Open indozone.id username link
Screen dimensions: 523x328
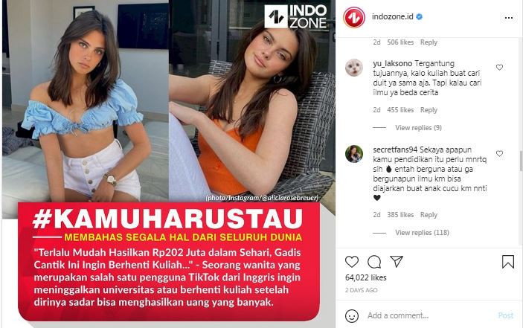point(393,16)
